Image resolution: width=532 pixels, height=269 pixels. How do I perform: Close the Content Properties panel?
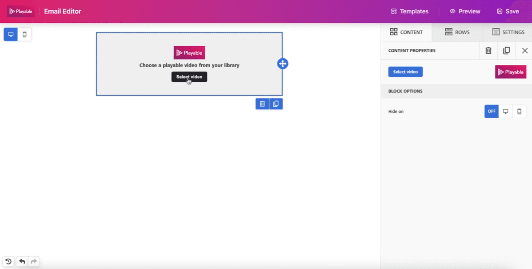[525, 51]
